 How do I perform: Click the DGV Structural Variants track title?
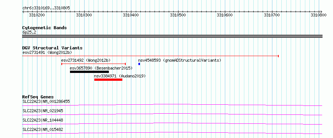point(52,48)
